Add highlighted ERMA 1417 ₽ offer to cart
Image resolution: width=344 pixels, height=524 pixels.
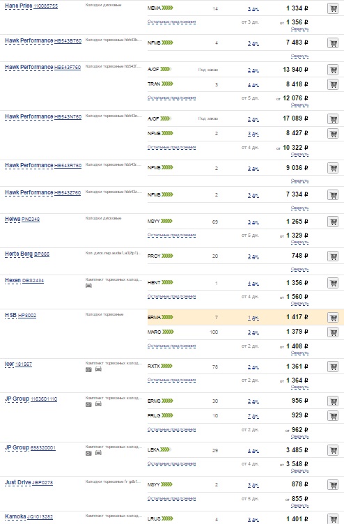333,317
